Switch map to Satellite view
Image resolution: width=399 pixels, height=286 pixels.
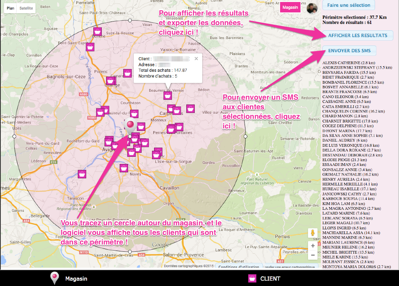pos(27,8)
